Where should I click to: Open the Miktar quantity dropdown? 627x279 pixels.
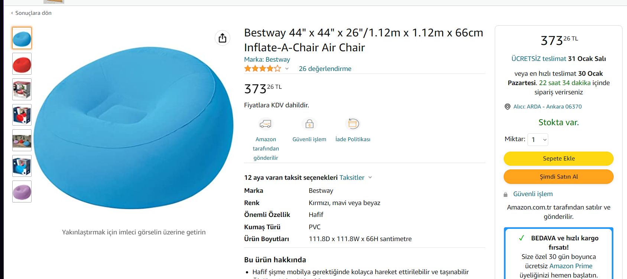point(538,140)
